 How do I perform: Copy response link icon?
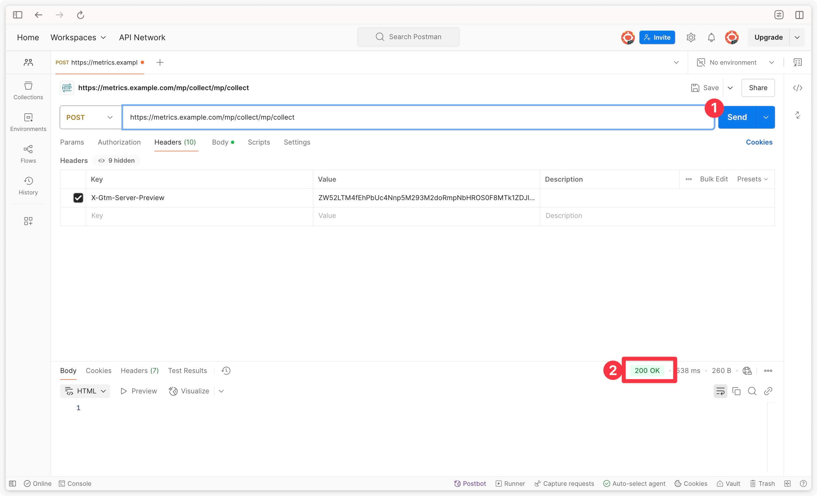(x=768, y=391)
